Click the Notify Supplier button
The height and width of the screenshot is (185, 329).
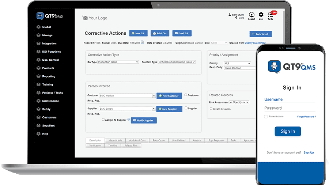(x=144, y=120)
